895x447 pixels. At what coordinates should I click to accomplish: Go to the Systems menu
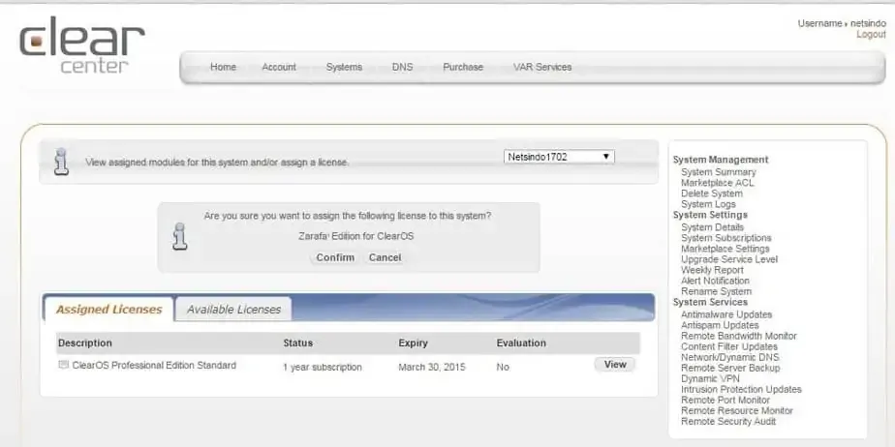344,68
